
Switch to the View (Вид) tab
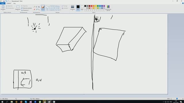tap(14, 3)
